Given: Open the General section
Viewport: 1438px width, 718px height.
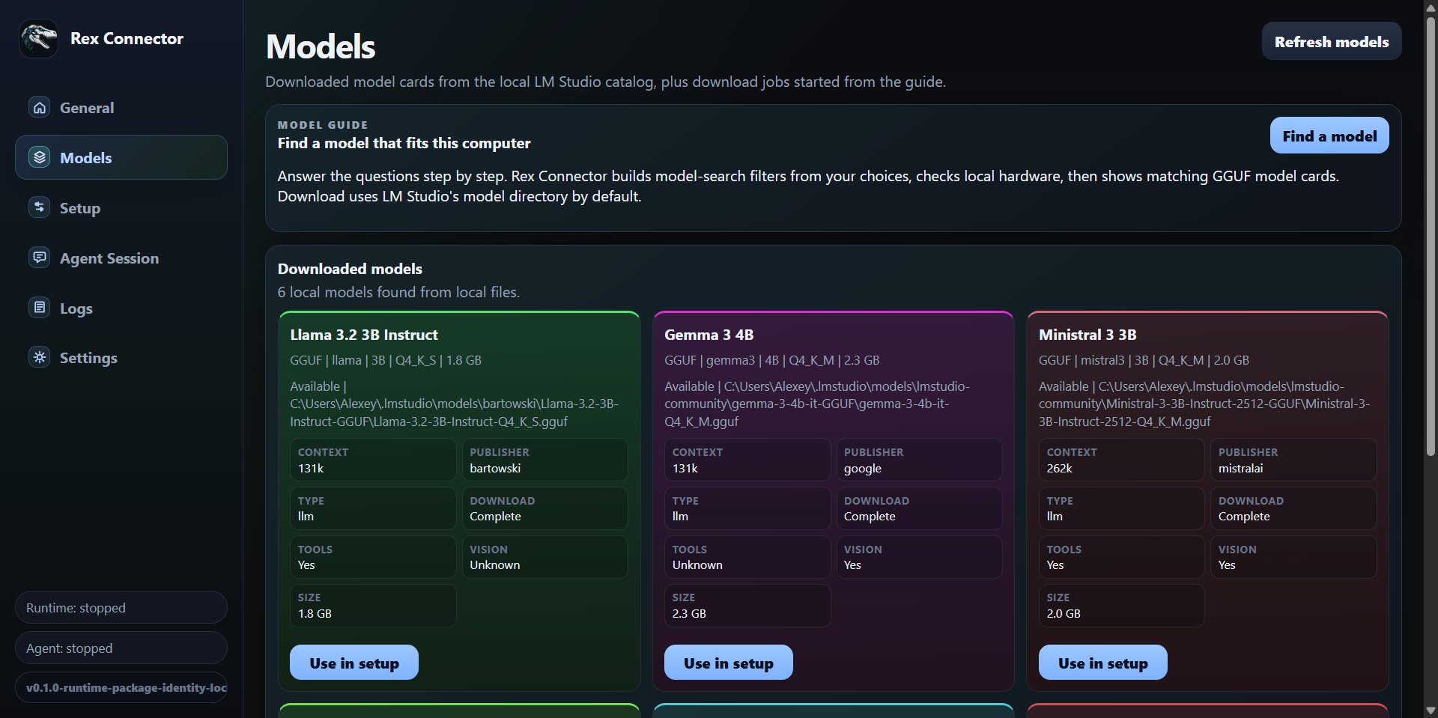Looking at the screenshot, I should (121, 107).
